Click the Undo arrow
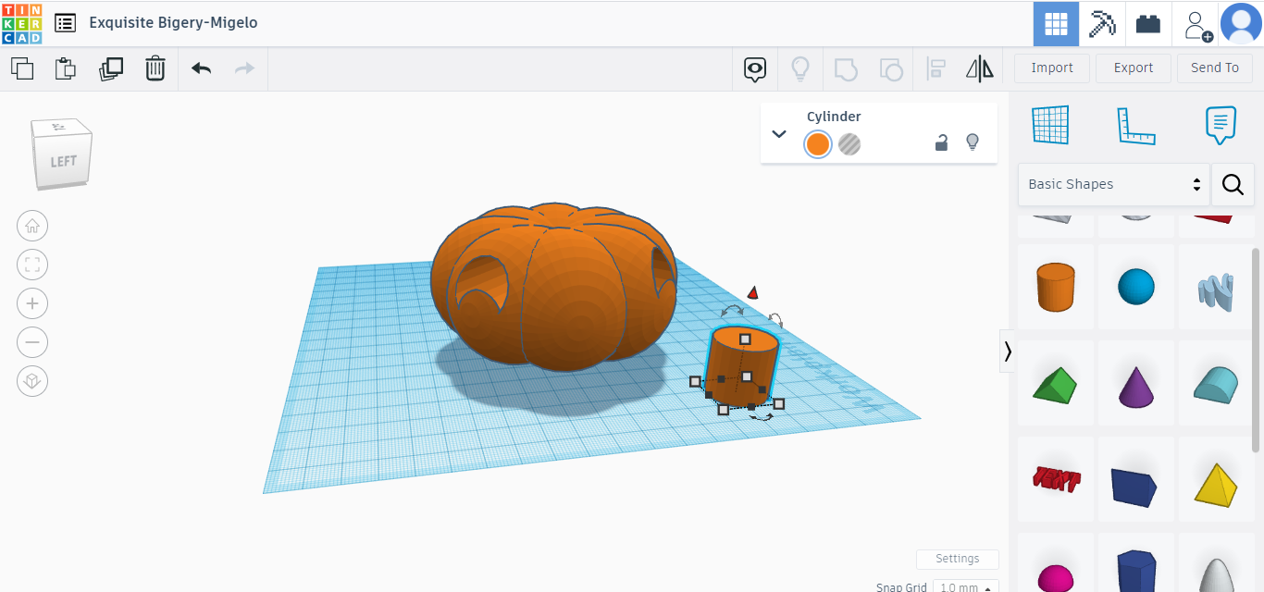The height and width of the screenshot is (592, 1264). tap(201, 68)
